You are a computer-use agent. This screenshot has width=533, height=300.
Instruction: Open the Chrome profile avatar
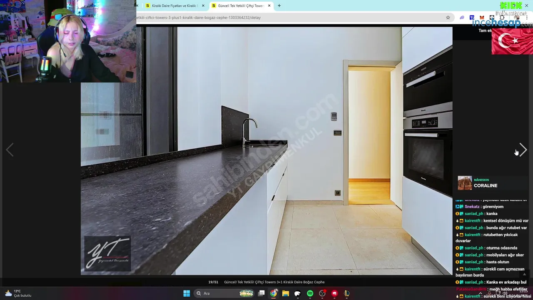tap(517, 17)
